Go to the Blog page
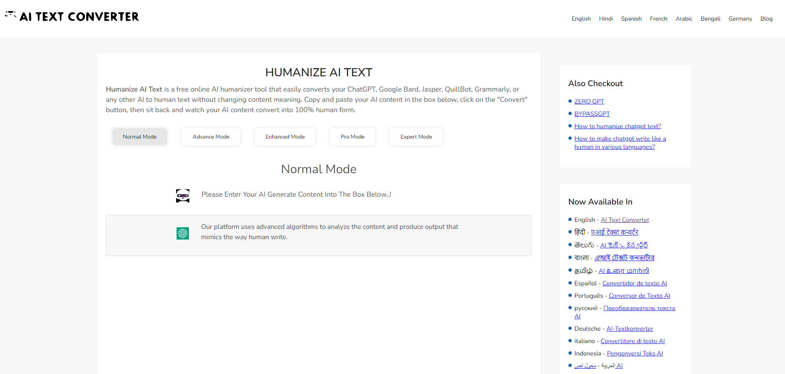 point(766,19)
